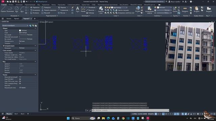Viewport: 216px width, 121px height.
Task: Open the Рисование panel dropdown
Action: point(15,16)
